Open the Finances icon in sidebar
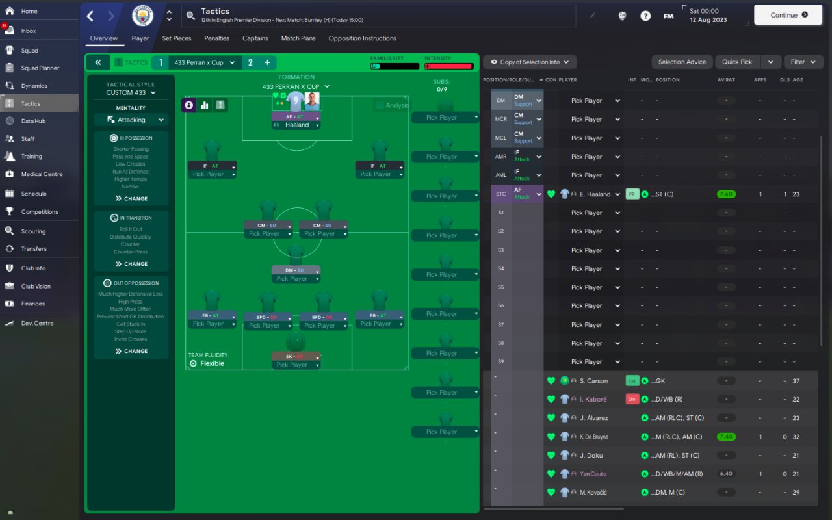The height and width of the screenshot is (520, 832). pos(10,304)
